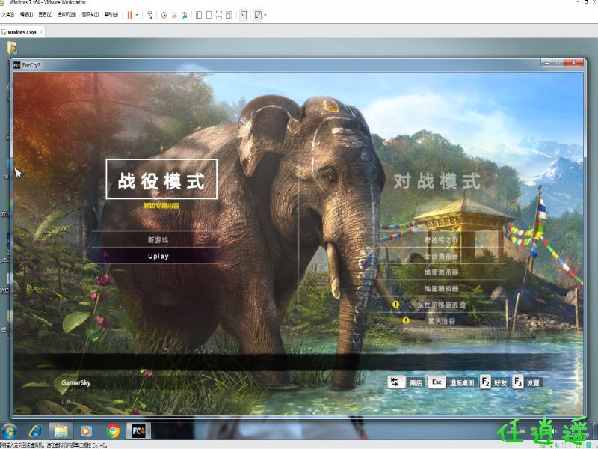Select 对战模式 multiplayer mode
Screen dimensions: 598x449
point(437,181)
